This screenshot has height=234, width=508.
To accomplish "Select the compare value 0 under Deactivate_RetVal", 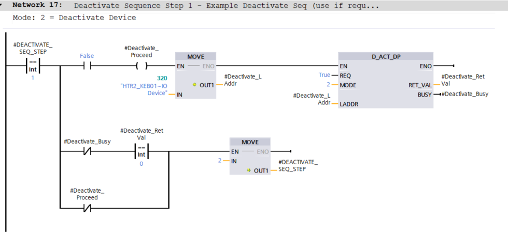I will (141, 164).
